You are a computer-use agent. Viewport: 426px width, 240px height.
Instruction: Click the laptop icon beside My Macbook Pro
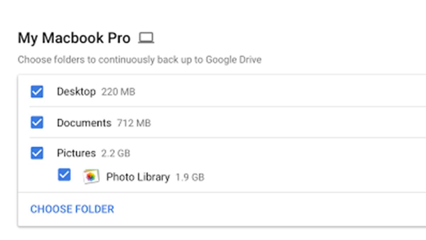coord(146,38)
